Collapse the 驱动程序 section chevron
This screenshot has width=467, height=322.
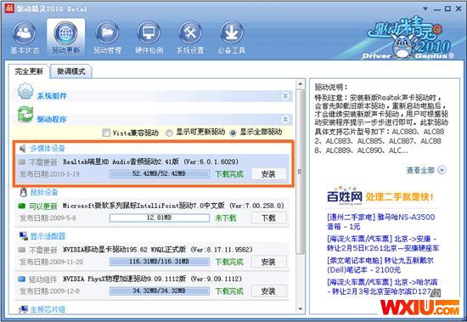coord(285,119)
